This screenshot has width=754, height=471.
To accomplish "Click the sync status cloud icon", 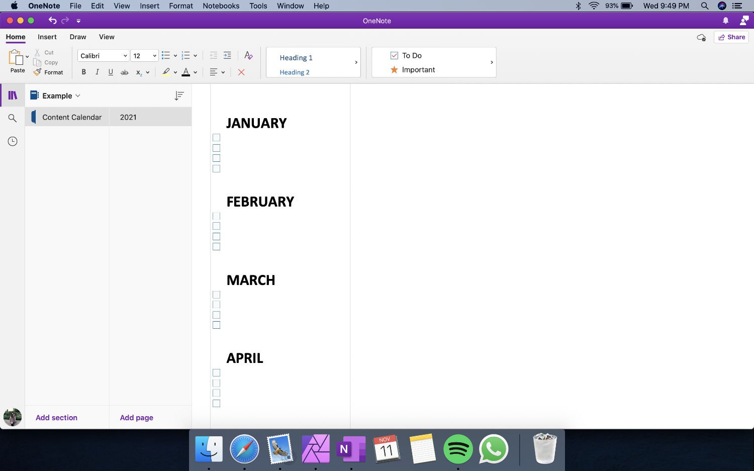I will [x=701, y=37].
